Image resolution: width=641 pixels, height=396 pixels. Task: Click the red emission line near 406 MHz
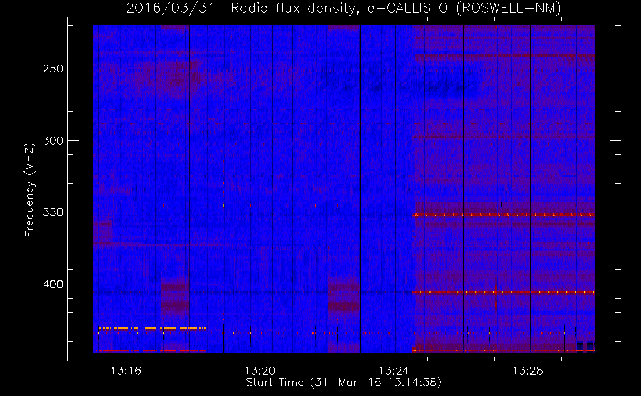(x=503, y=292)
